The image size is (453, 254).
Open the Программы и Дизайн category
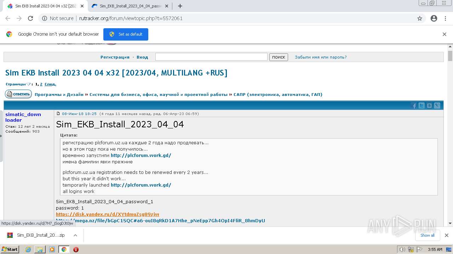(59, 95)
